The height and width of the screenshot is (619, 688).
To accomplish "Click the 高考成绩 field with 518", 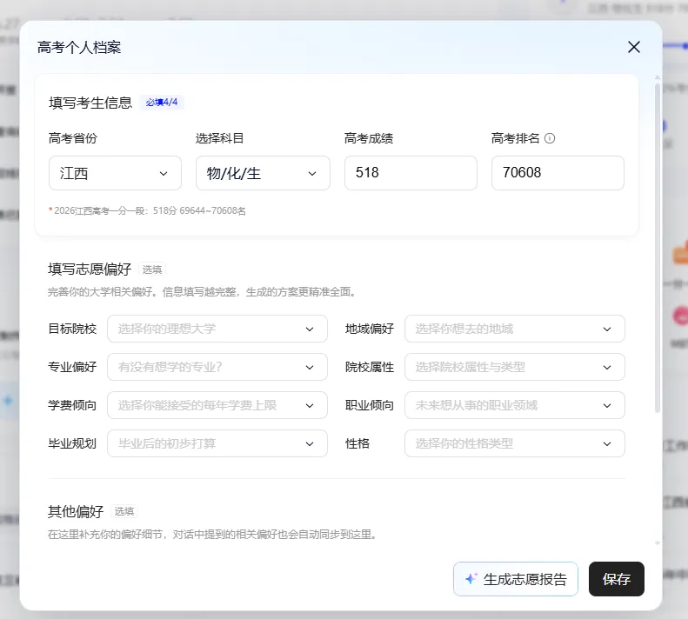I will point(411,173).
